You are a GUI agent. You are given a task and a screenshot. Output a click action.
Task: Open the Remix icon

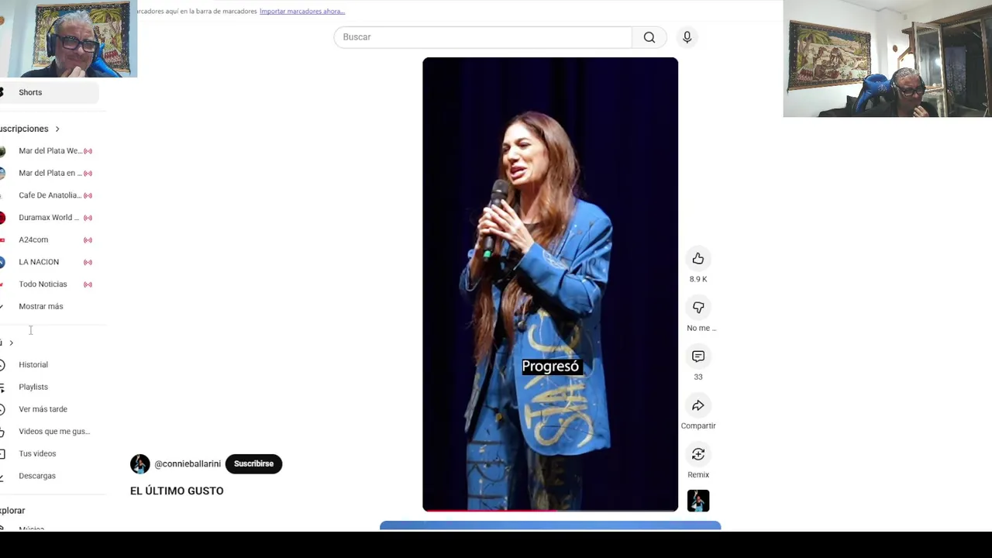click(x=698, y=454)
